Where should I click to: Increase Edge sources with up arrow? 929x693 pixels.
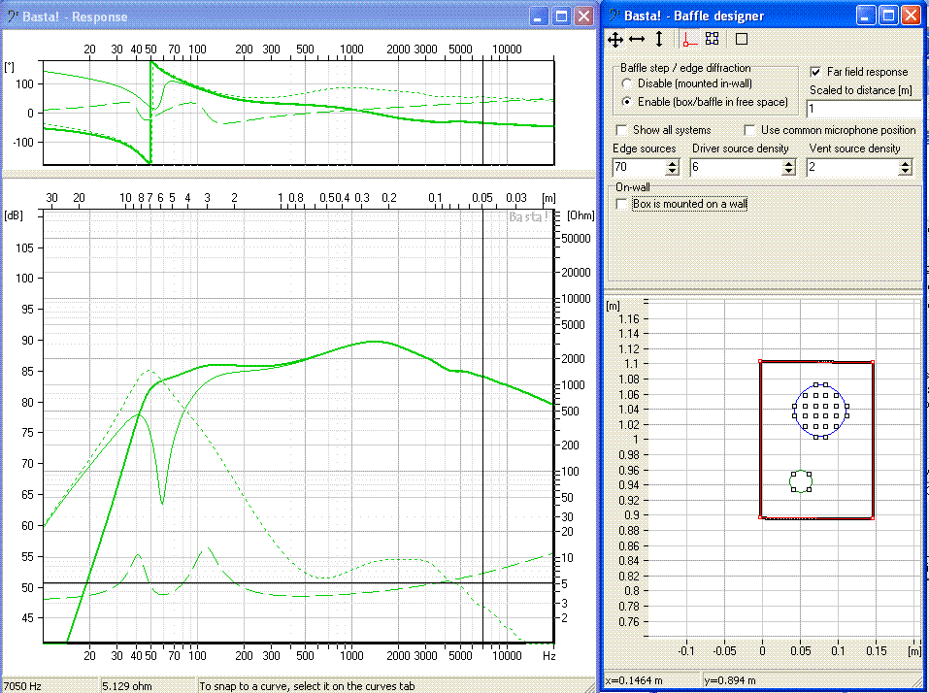coord(673,163)
